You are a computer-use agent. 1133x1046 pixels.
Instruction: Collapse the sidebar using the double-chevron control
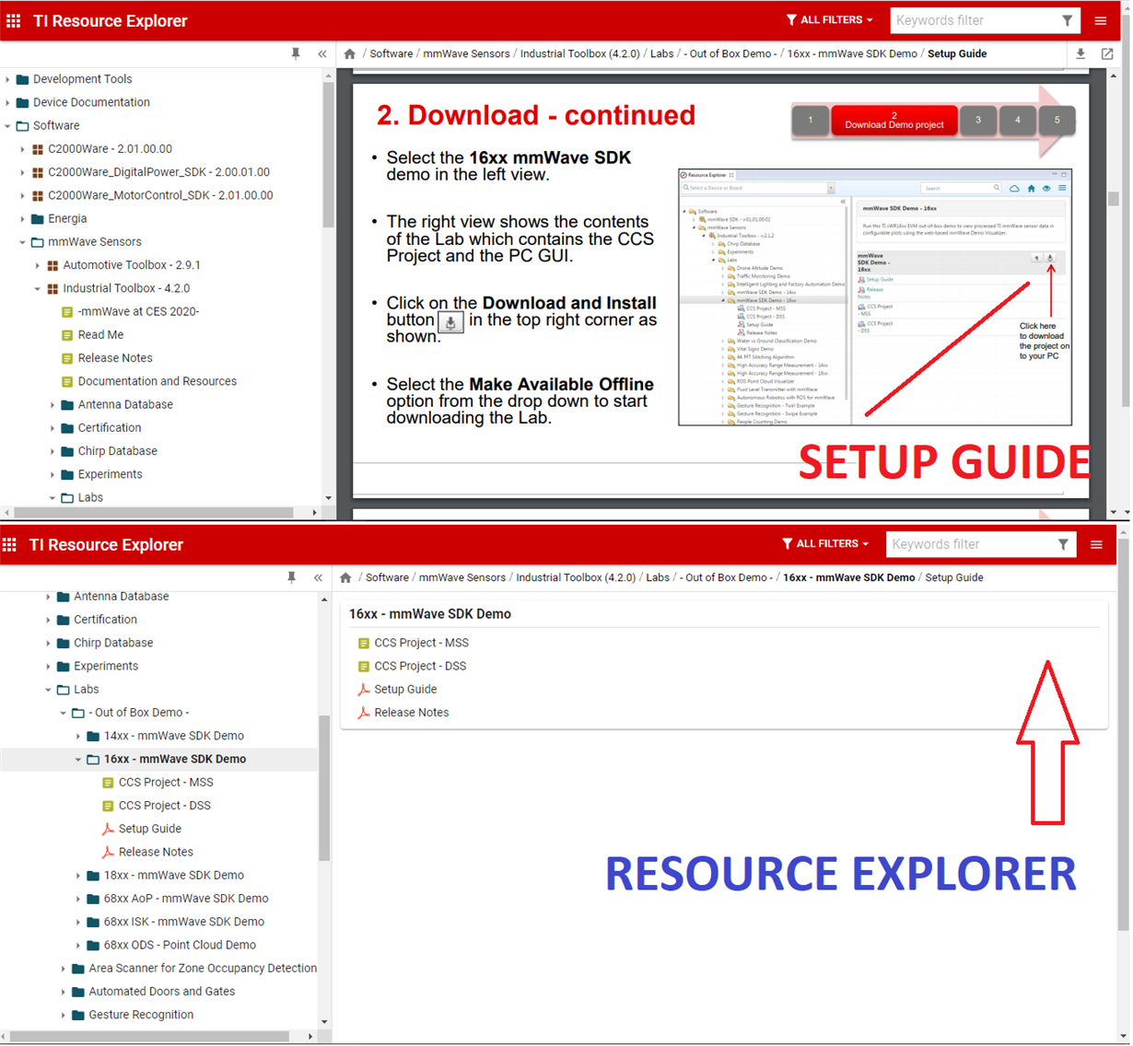321,53
